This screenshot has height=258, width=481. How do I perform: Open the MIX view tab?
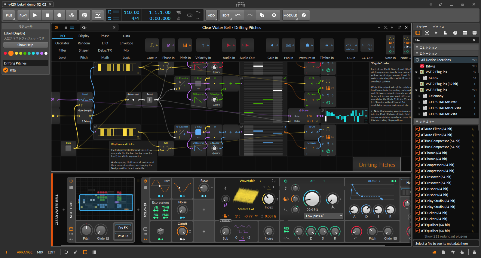40,252
